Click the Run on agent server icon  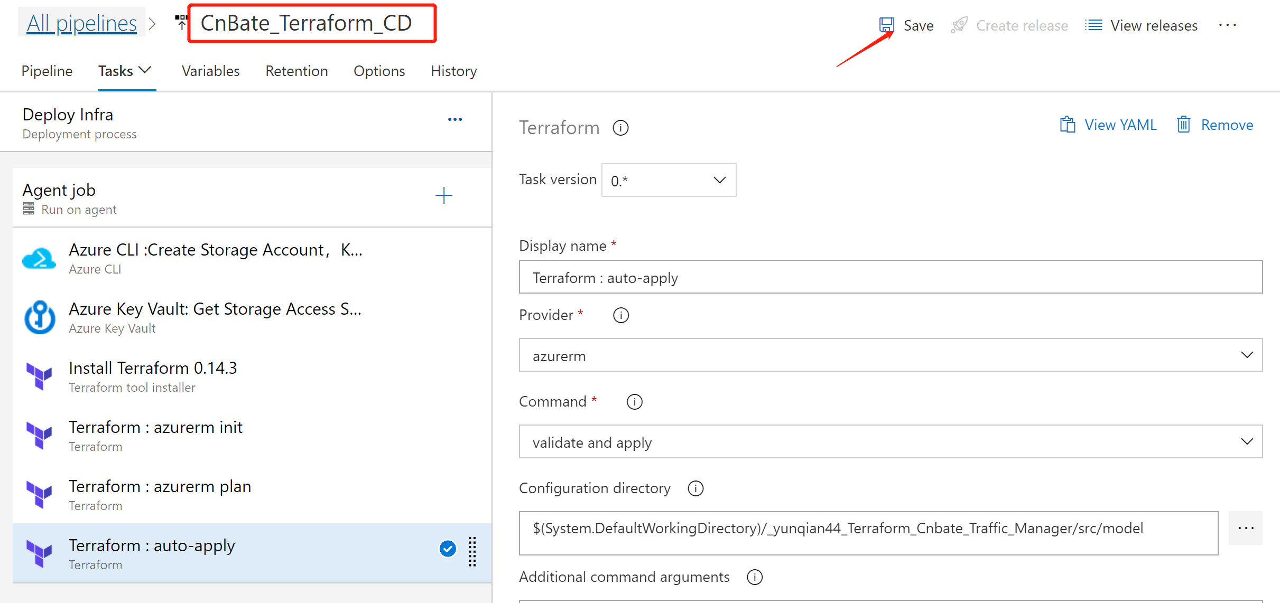point(29,209)
